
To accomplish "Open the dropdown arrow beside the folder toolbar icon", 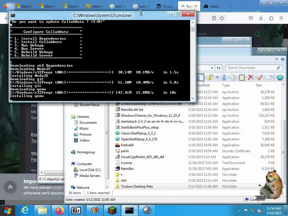I will pyautogui.click(x=217, y=77).
